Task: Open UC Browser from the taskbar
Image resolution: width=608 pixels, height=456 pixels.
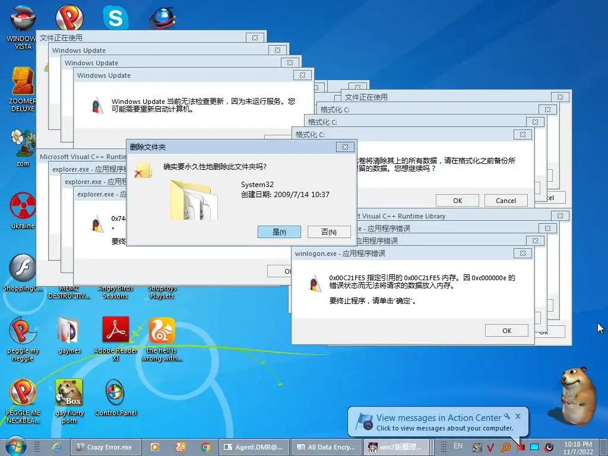Action: [x=180, y=447]
